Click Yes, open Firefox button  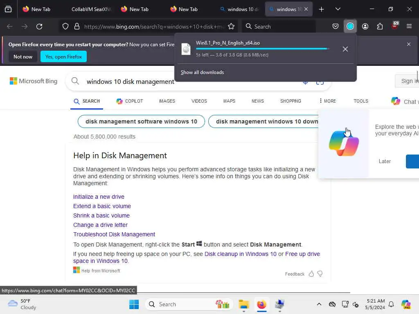pos(63,56)
